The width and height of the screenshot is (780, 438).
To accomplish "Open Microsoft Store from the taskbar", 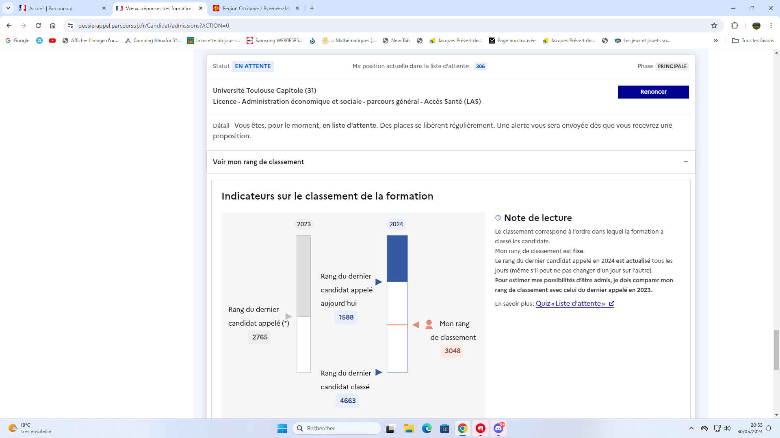I will pos(444,428).
